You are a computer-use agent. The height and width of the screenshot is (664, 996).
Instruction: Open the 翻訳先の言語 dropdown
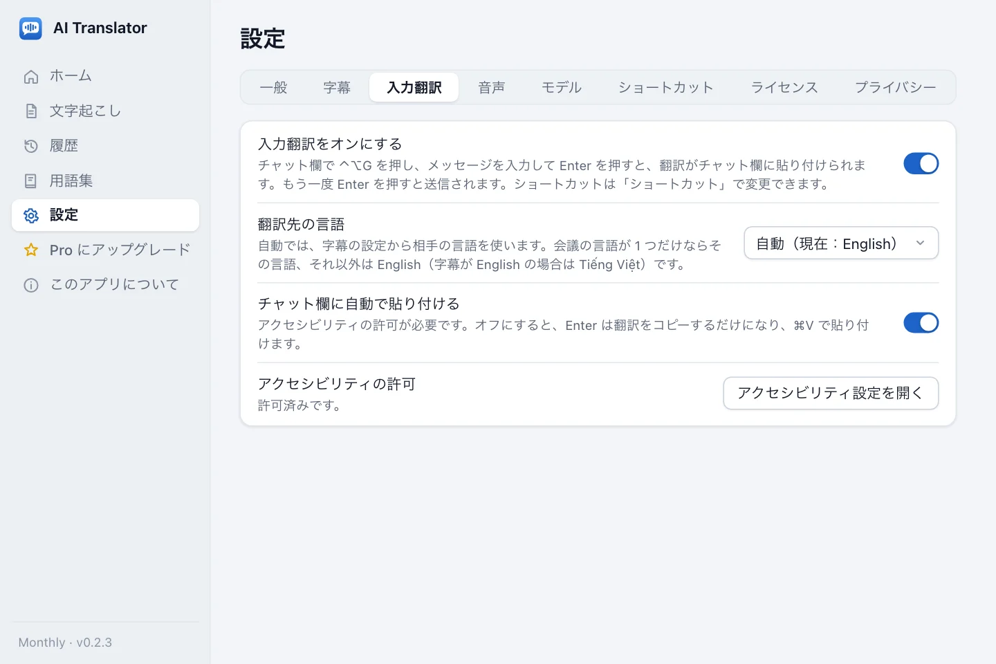(x=841, y=243)
